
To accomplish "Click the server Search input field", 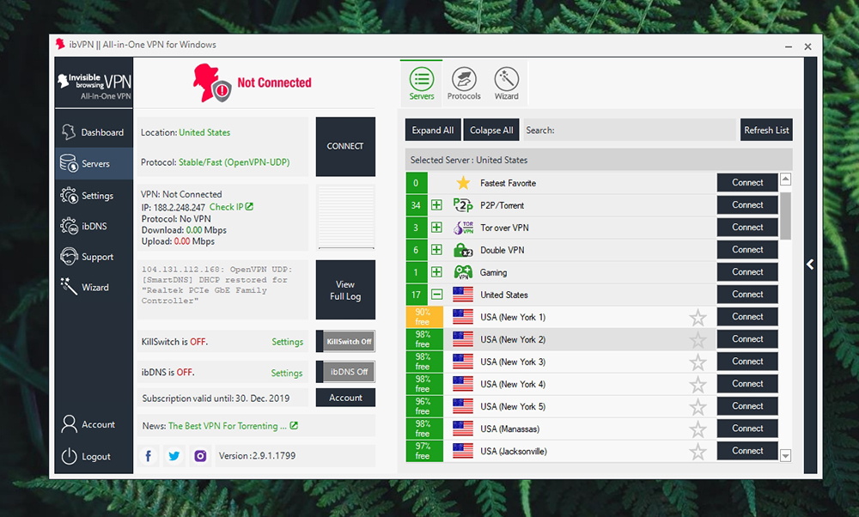I will (630, 130).
